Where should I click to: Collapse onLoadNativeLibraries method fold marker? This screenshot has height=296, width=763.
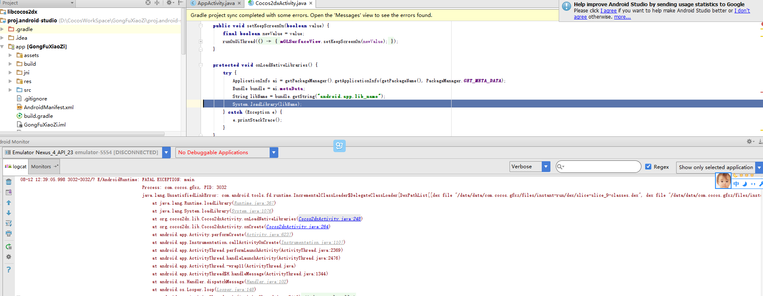[x=201, y=65]
